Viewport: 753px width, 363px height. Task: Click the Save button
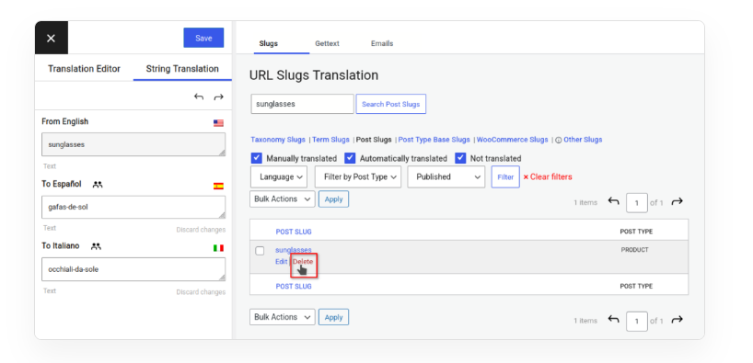pos(203,38)
